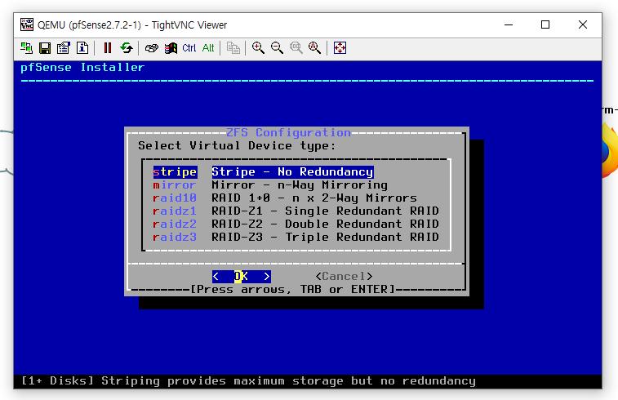Zoom in with the plus magnifier icon
Screen dimensions: 618x400
[258, 48]
